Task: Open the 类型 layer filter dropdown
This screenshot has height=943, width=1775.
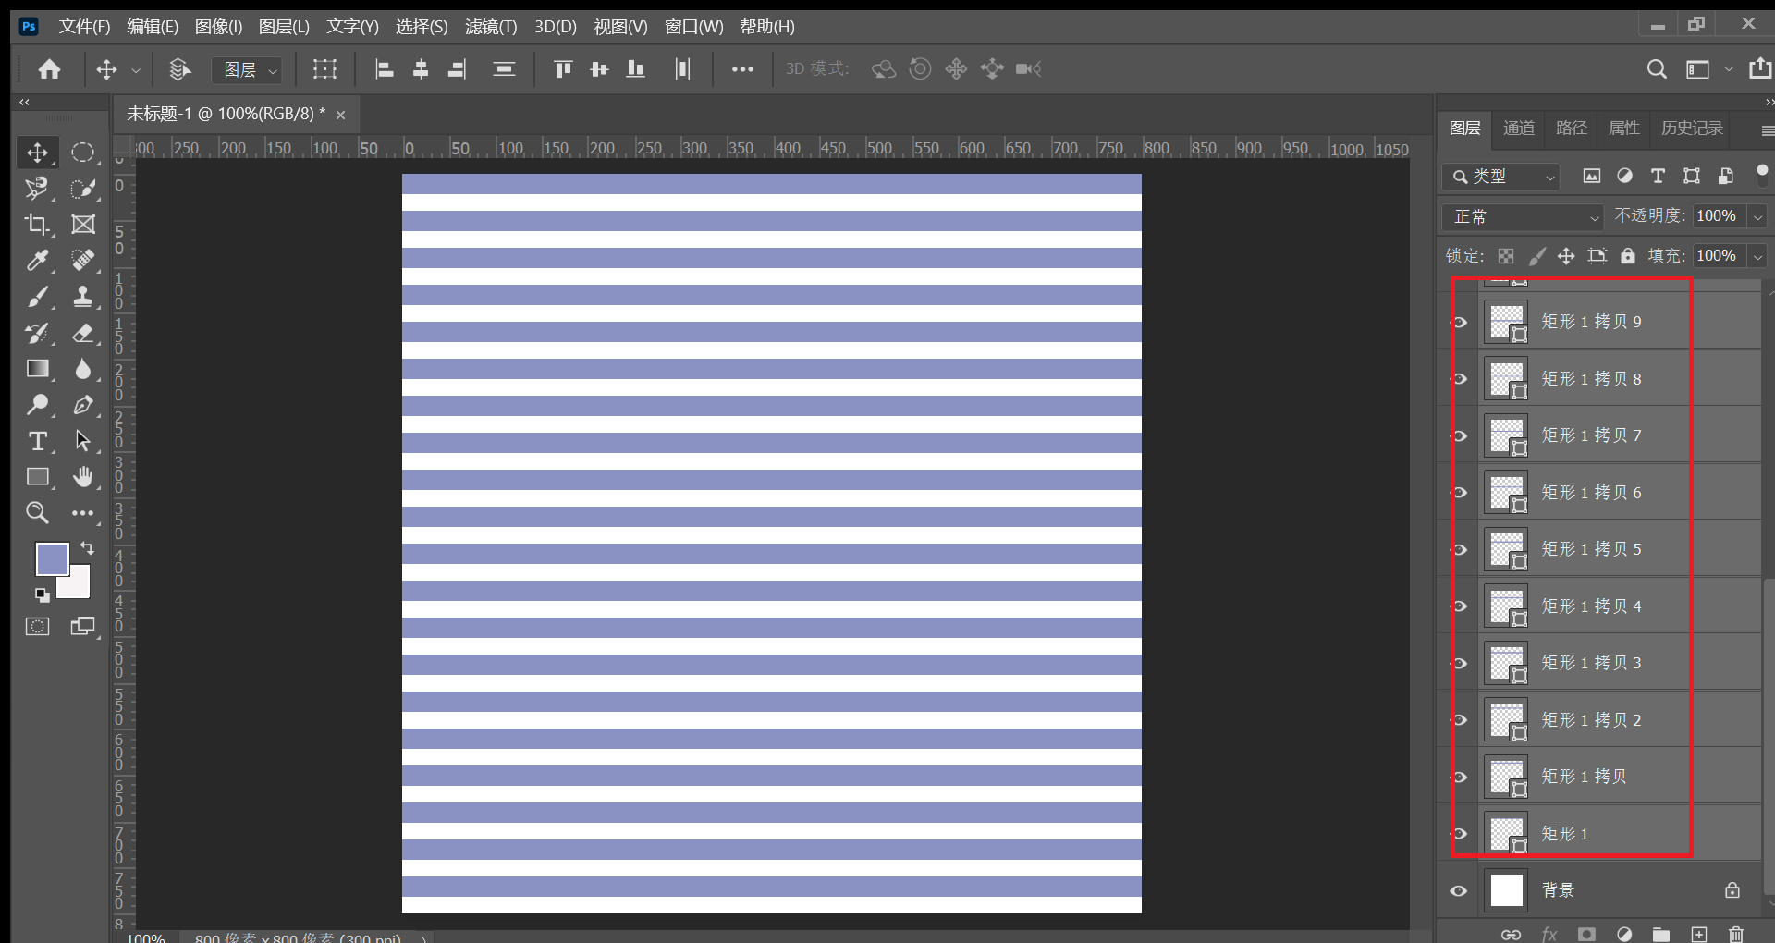Action: pos(1501,176)
